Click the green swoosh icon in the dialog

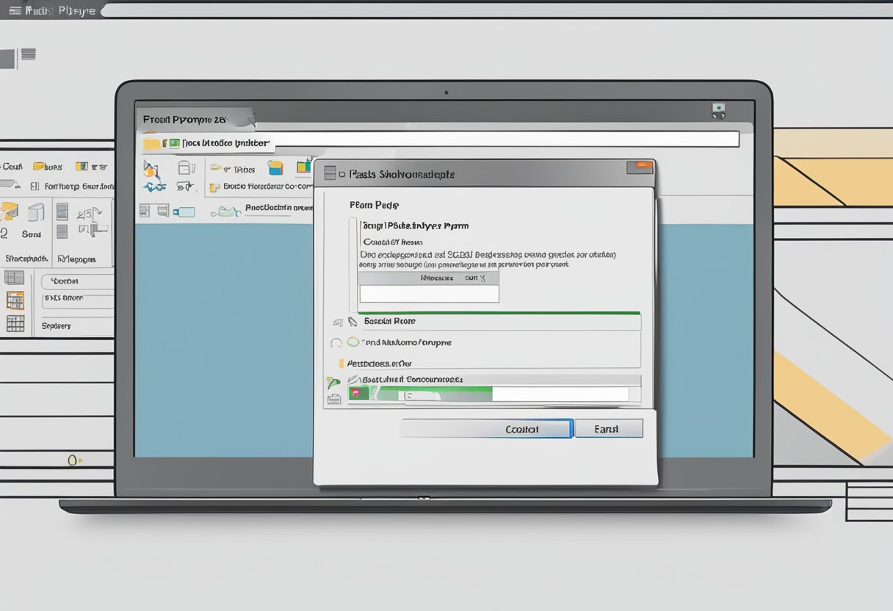[333, 380]
